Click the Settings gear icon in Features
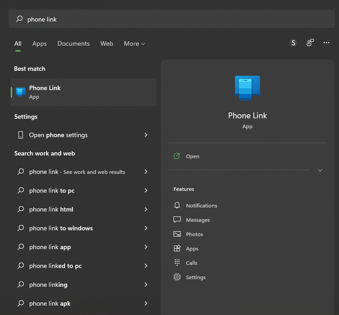This screenshot has width=339, height=315. (x=177, y=277)
